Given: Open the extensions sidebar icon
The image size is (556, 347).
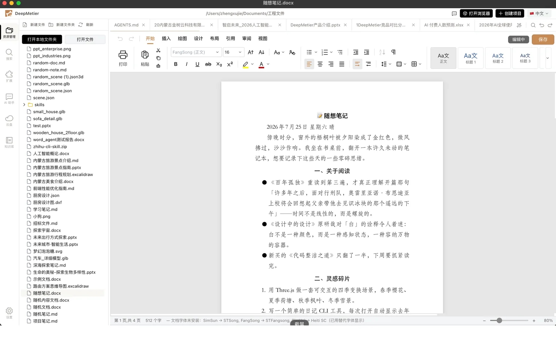Looking at the screenshot, I should 9,76.
